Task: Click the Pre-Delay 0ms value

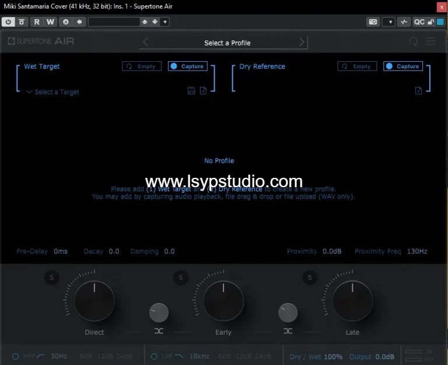Action: pos(61,251)
